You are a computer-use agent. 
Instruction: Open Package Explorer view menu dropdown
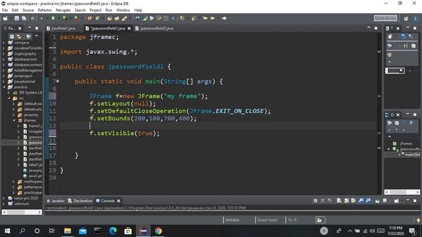[x=36, y=36]
